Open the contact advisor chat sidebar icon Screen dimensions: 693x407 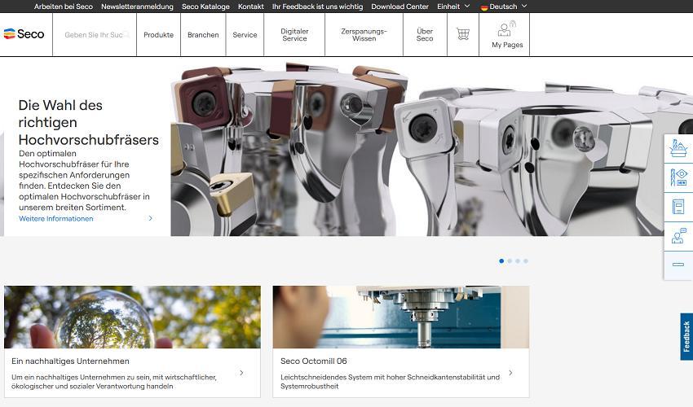(x=678, y=236)
